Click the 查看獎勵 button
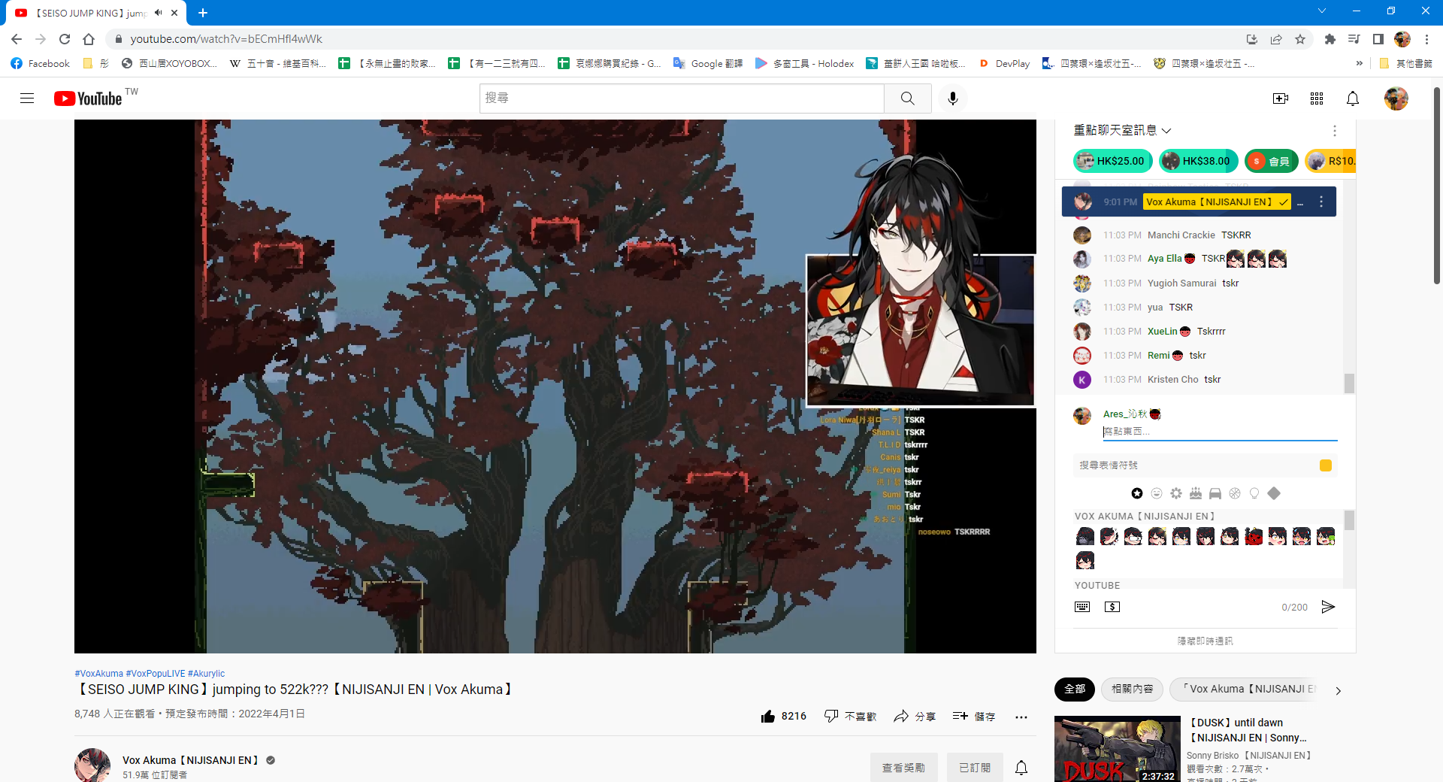The width and height of the screenshot is (1443, 782). pyautogui.click(x=903, y=768)
